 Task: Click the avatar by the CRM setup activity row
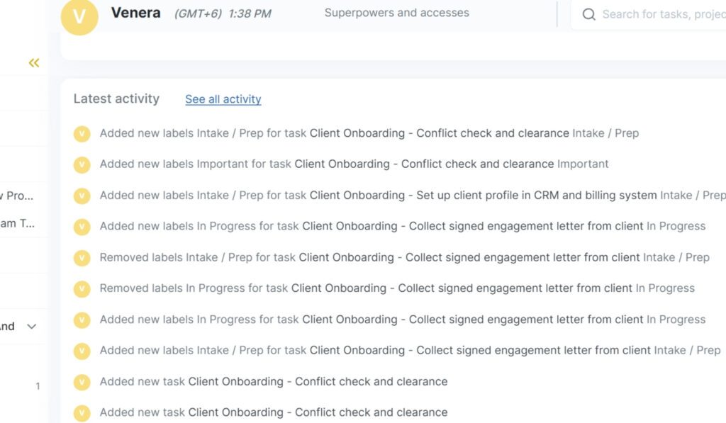pos(82,196)
